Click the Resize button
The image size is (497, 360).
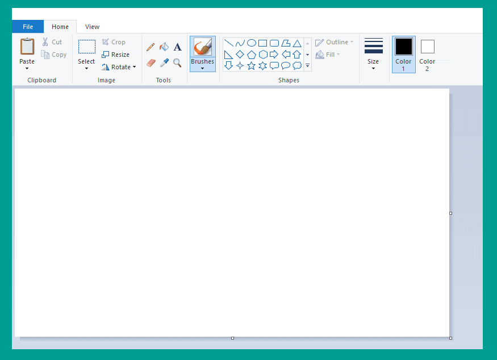tap(116, 55)
